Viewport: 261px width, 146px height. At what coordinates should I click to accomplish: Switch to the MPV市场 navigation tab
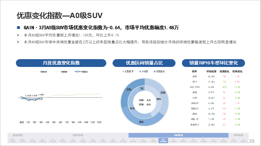(239, 135)
